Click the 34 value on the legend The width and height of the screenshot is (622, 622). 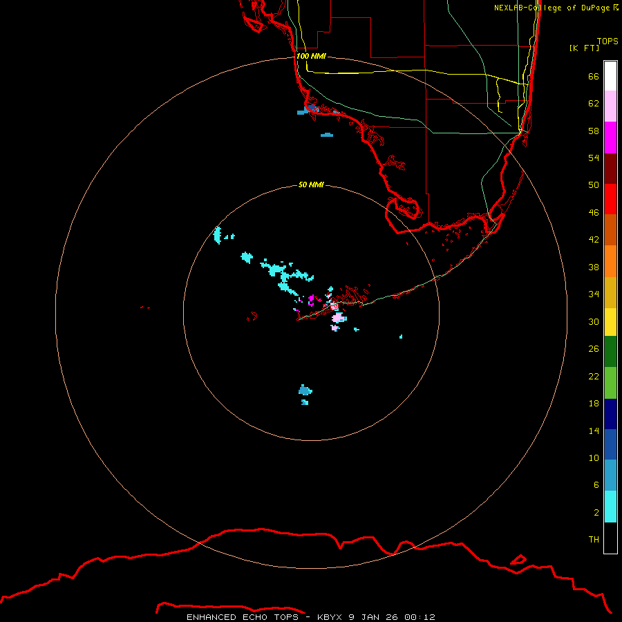[594, 294]
